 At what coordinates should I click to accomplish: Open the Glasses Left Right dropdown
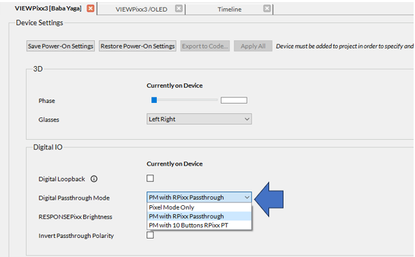199,119
